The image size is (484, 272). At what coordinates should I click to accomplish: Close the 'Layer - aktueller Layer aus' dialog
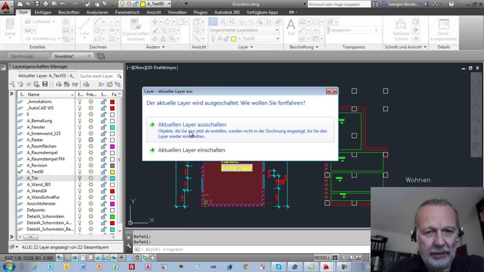click(x=332, y=91)
